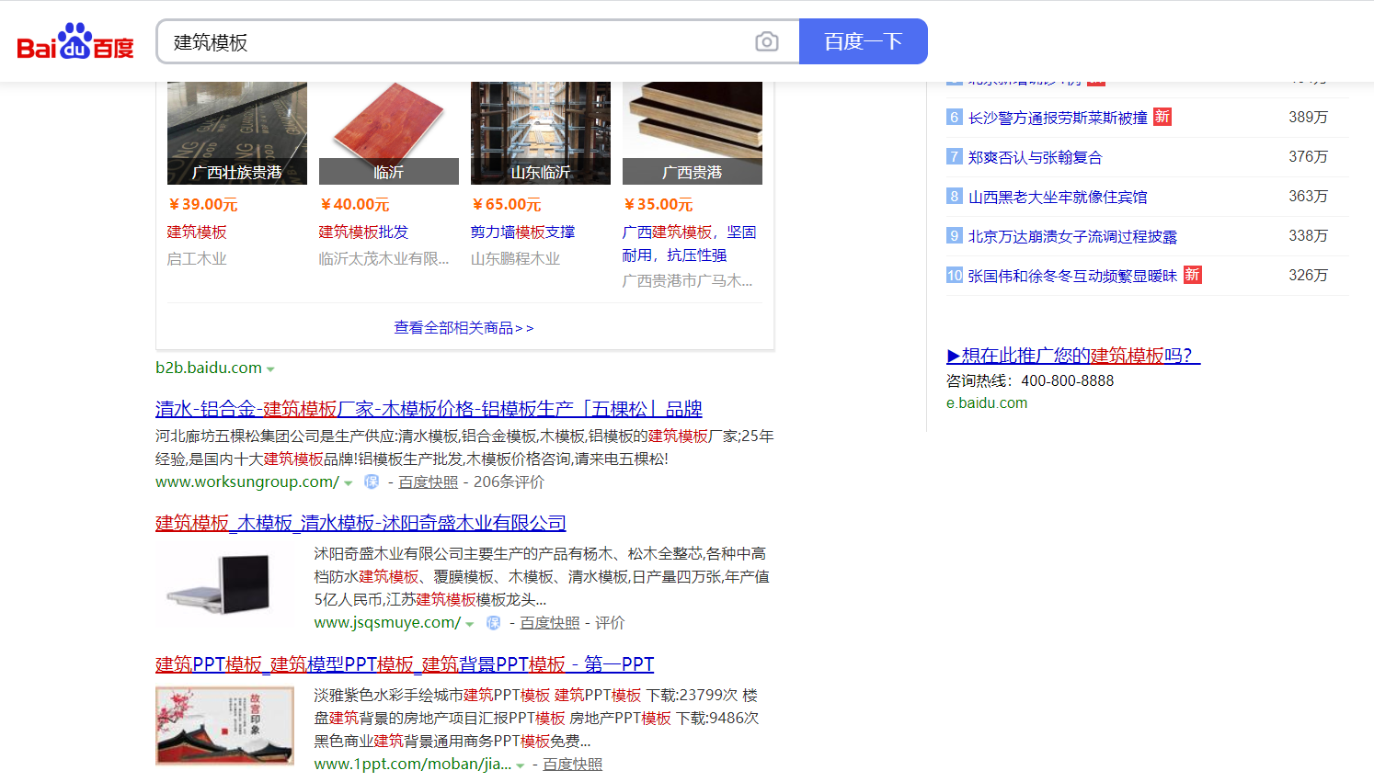Click the Baidu logo
1374x782 pixels.
point(75,42)
